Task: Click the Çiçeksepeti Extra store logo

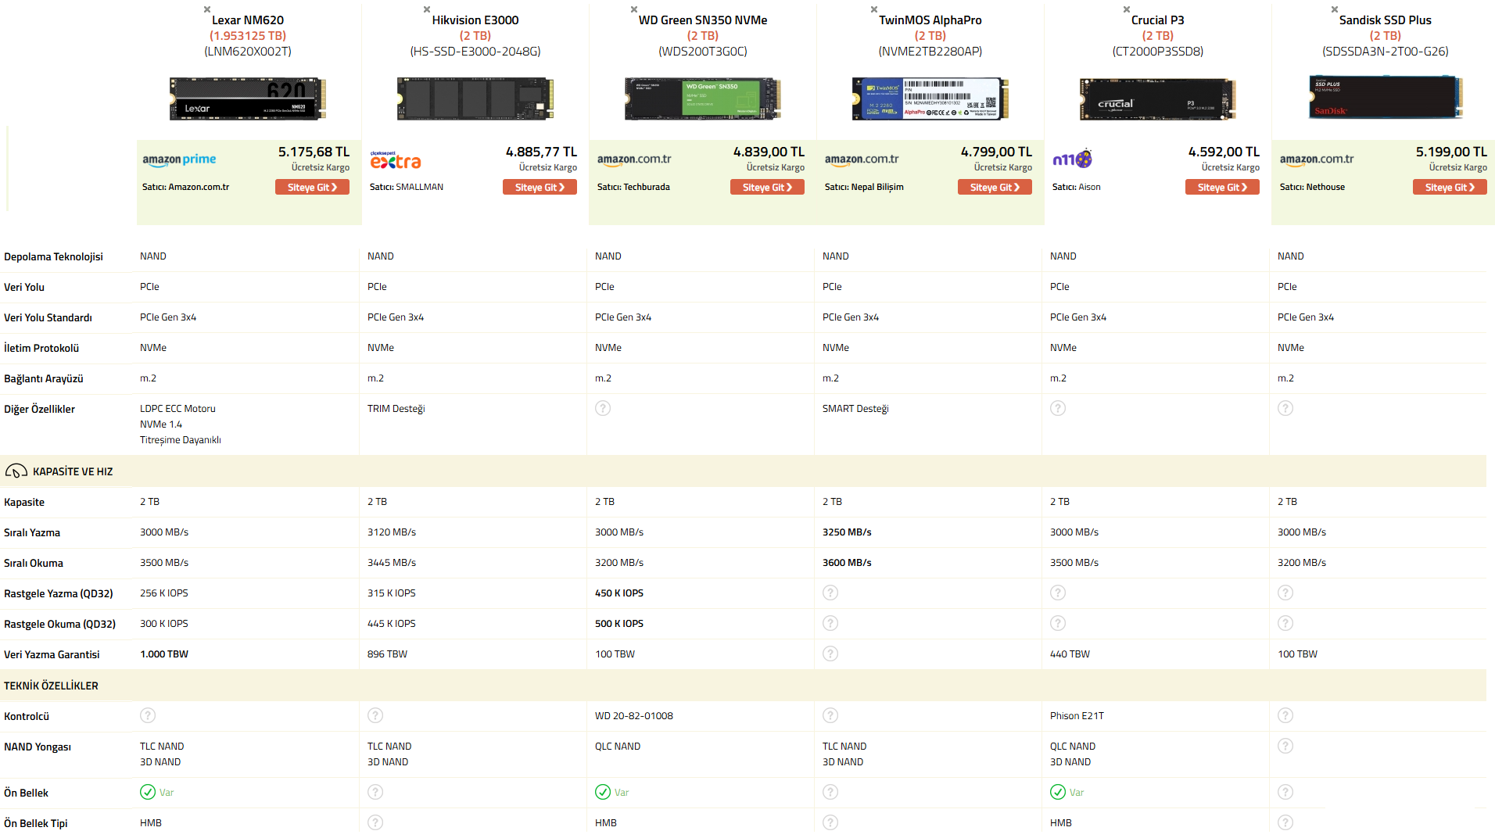Action: point(396,160)
